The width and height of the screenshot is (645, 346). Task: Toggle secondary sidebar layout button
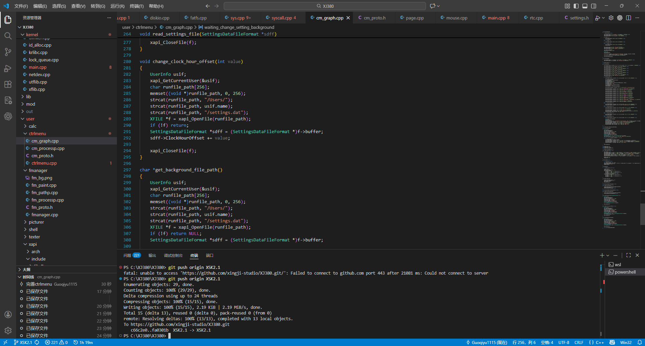tap(594, 6)
